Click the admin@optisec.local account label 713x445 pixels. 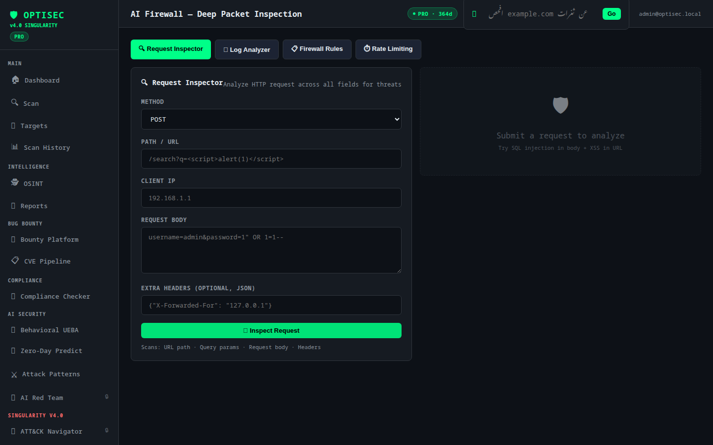[x=670, y=14]
